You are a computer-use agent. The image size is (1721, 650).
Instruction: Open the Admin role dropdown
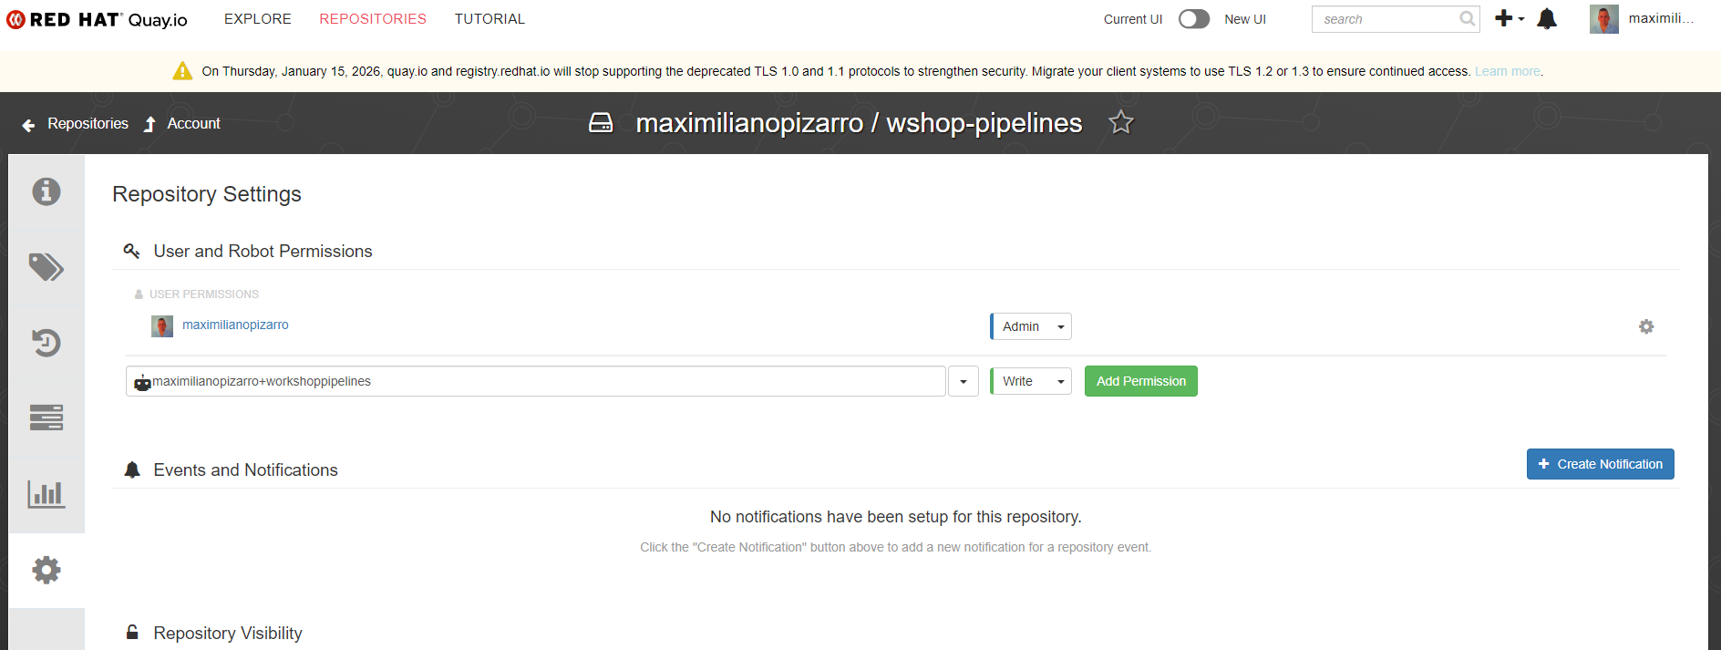[1031, 326]
